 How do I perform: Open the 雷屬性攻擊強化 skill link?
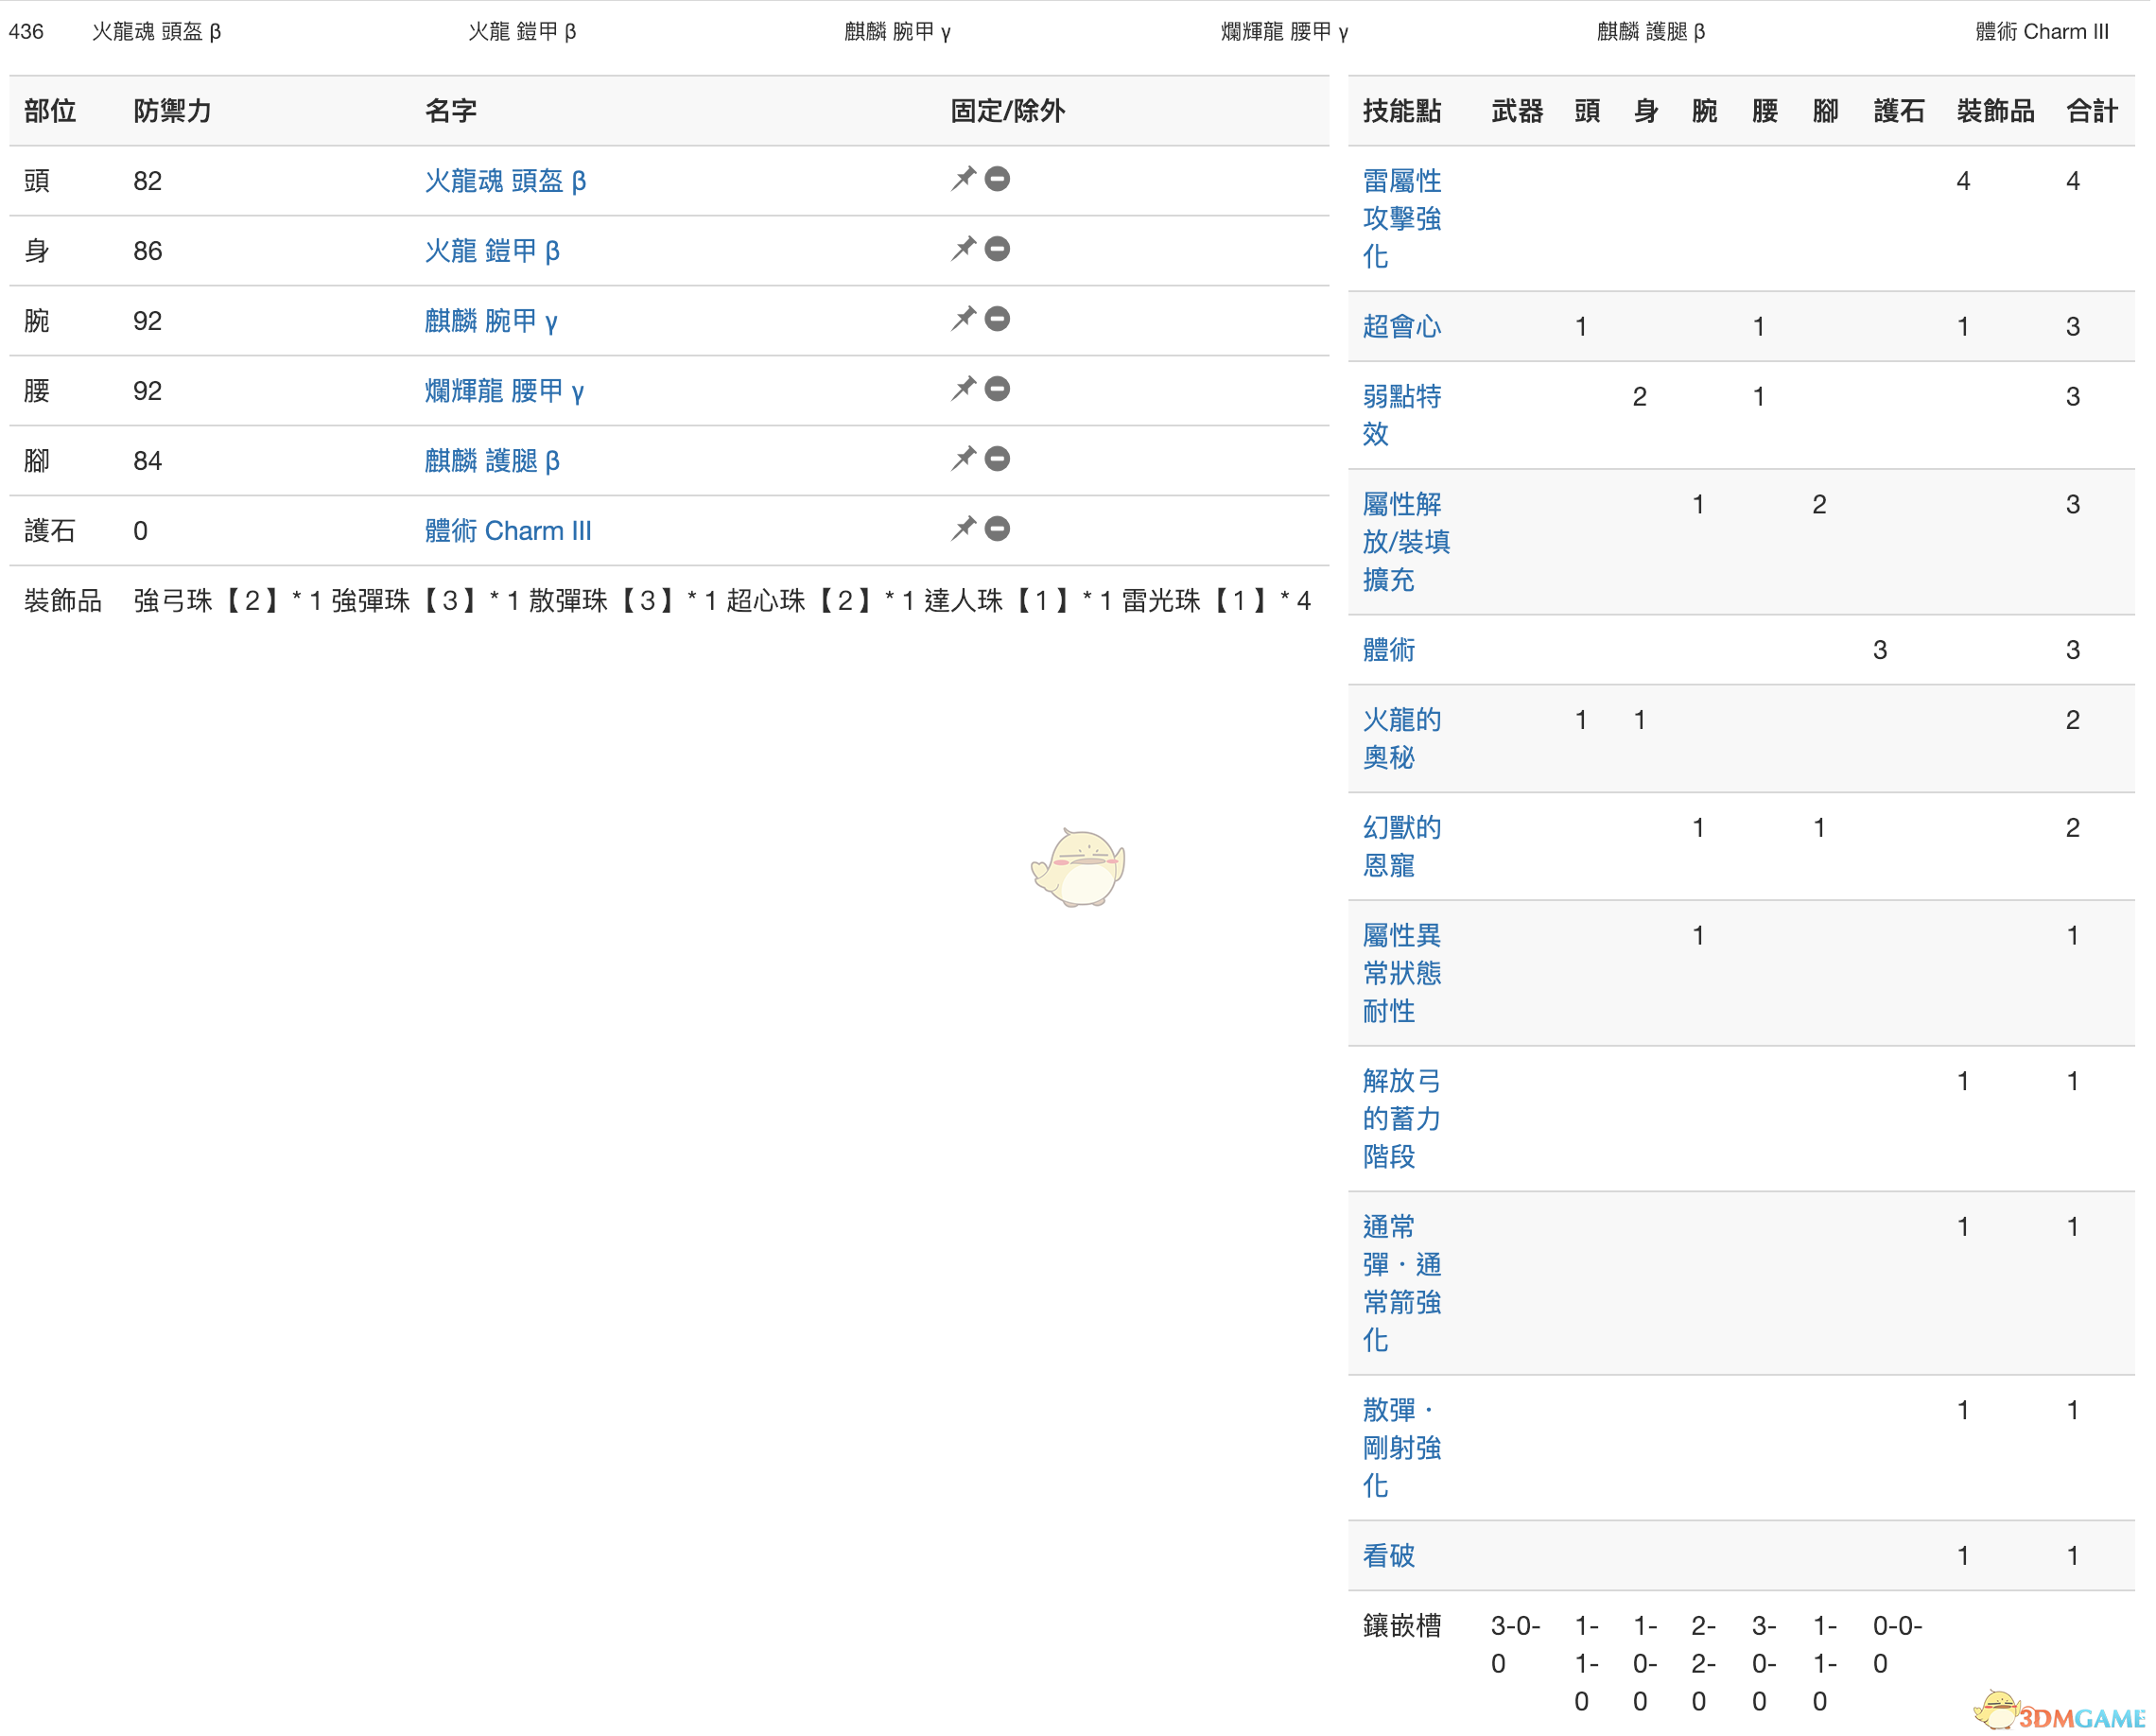(x=1402, y=219)
